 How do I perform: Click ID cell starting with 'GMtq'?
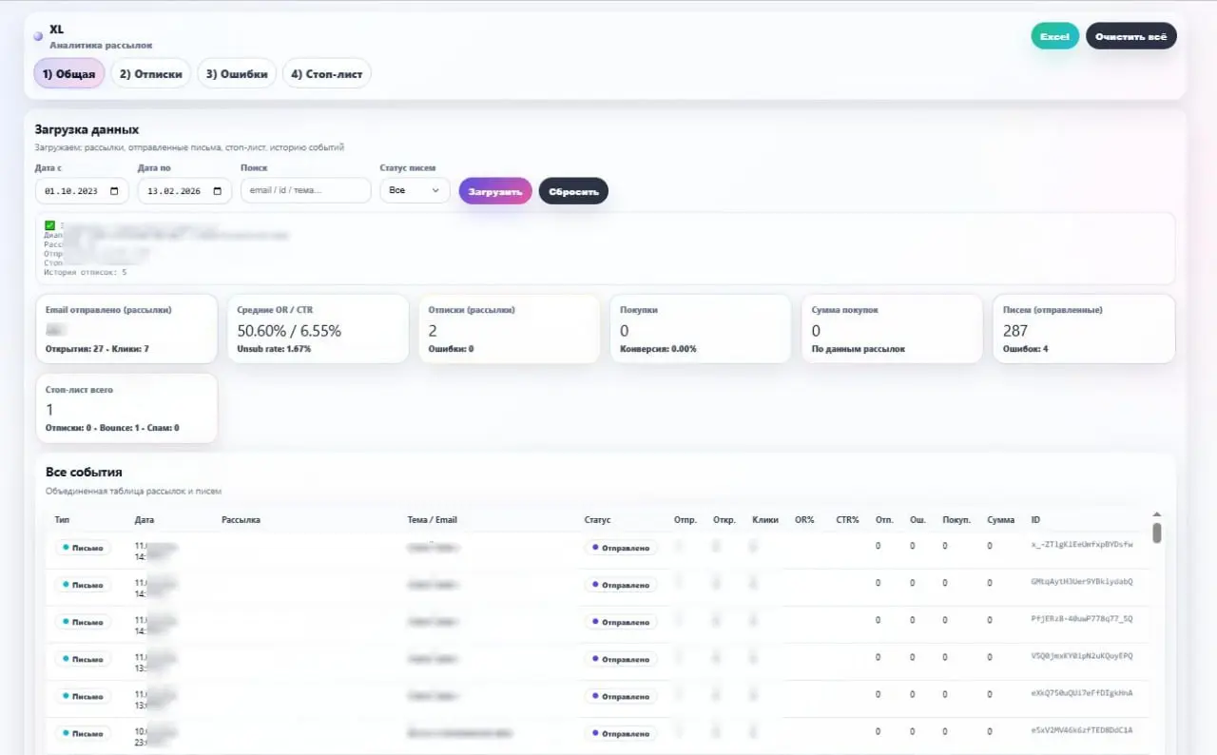[x=1082, y=581]
